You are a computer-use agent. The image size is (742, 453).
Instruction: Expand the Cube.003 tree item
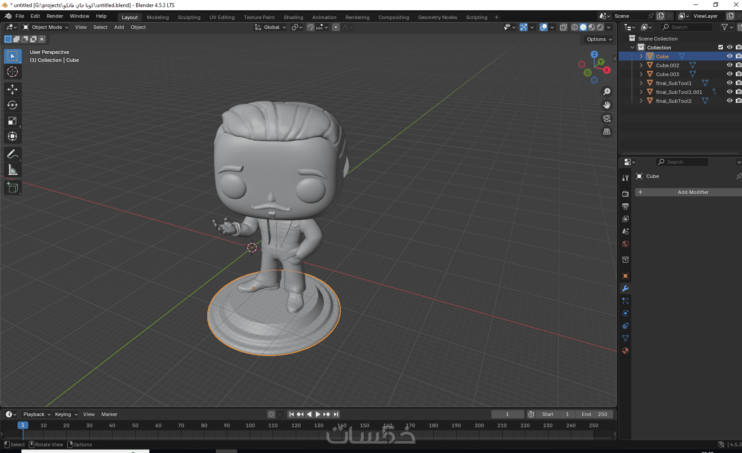pyautogui.click(x=641, y=74)
